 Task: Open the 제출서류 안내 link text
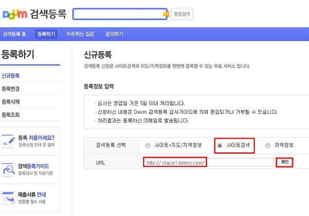(32, 195)
